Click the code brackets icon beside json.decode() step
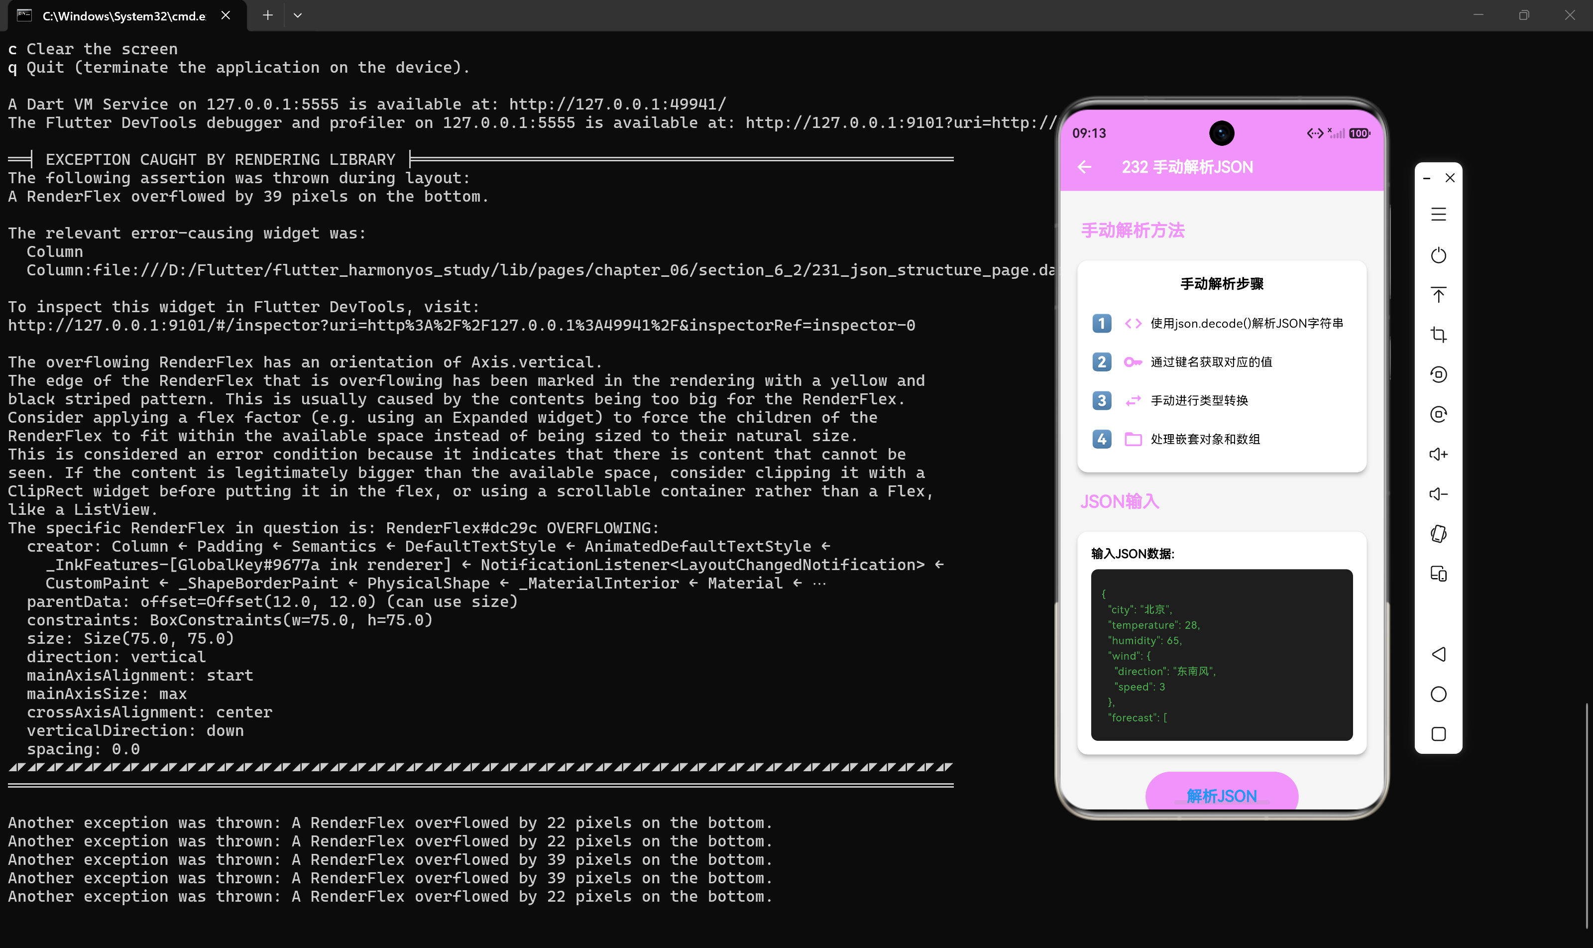The height and width of the screenshot is (948, 1593). [1133, 324]
